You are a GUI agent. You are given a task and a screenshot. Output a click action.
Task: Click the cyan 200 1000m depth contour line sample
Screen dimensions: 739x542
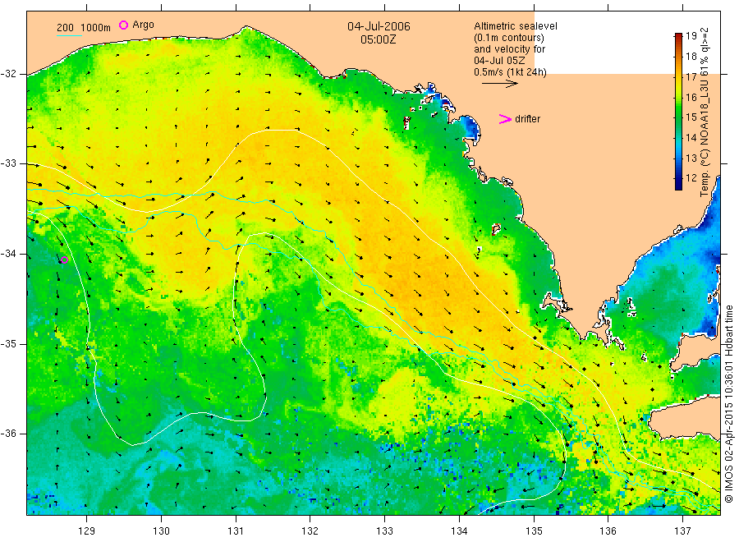[x=69, y=35]
